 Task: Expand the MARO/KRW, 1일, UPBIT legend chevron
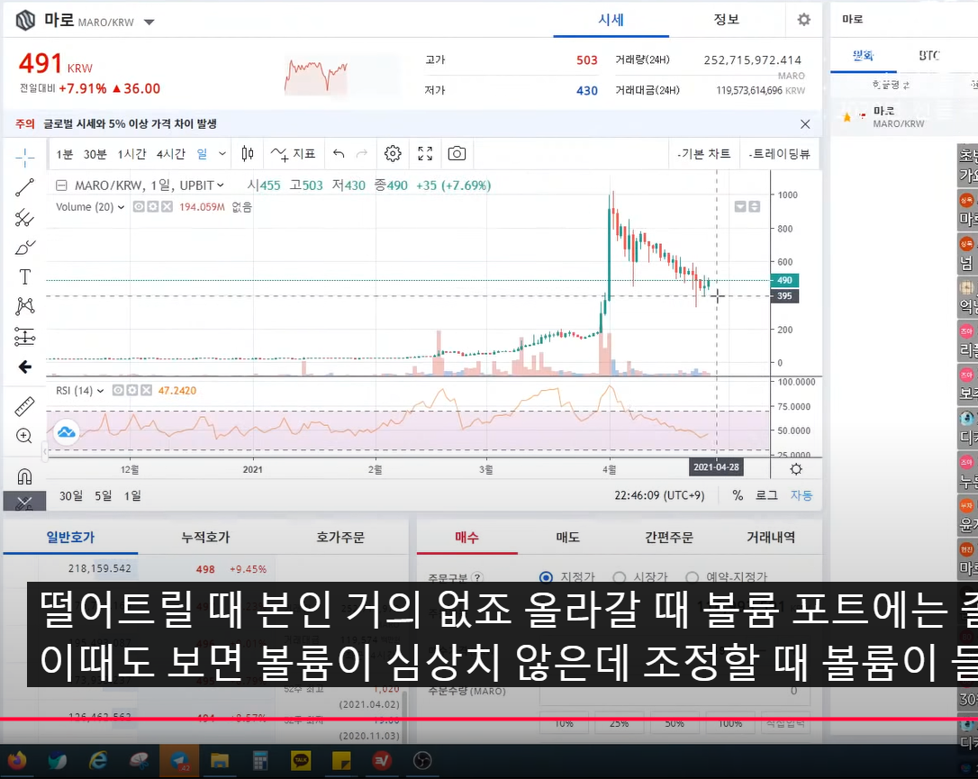click(220, 186)
